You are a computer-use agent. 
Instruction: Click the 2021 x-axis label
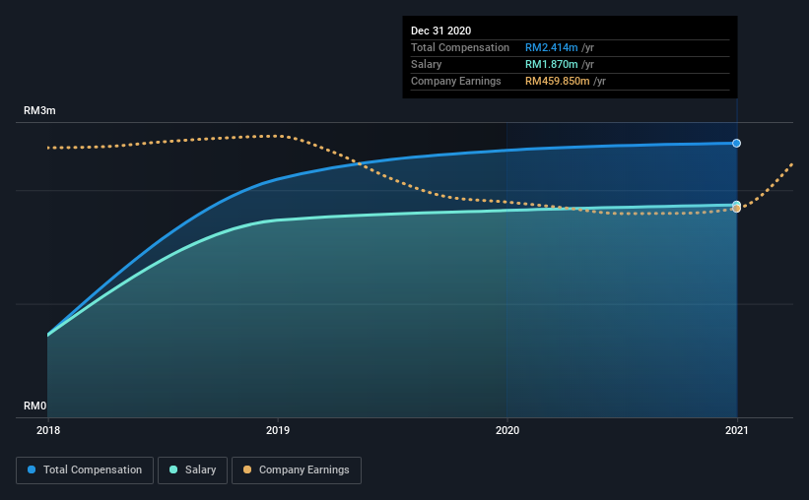pyautogui.click(x=736, y=430)
